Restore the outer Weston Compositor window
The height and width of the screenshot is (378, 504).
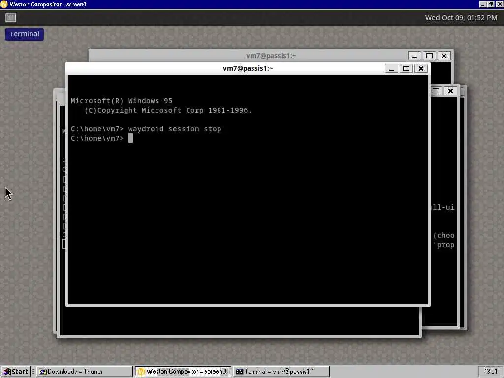click(x=491, y=4)
